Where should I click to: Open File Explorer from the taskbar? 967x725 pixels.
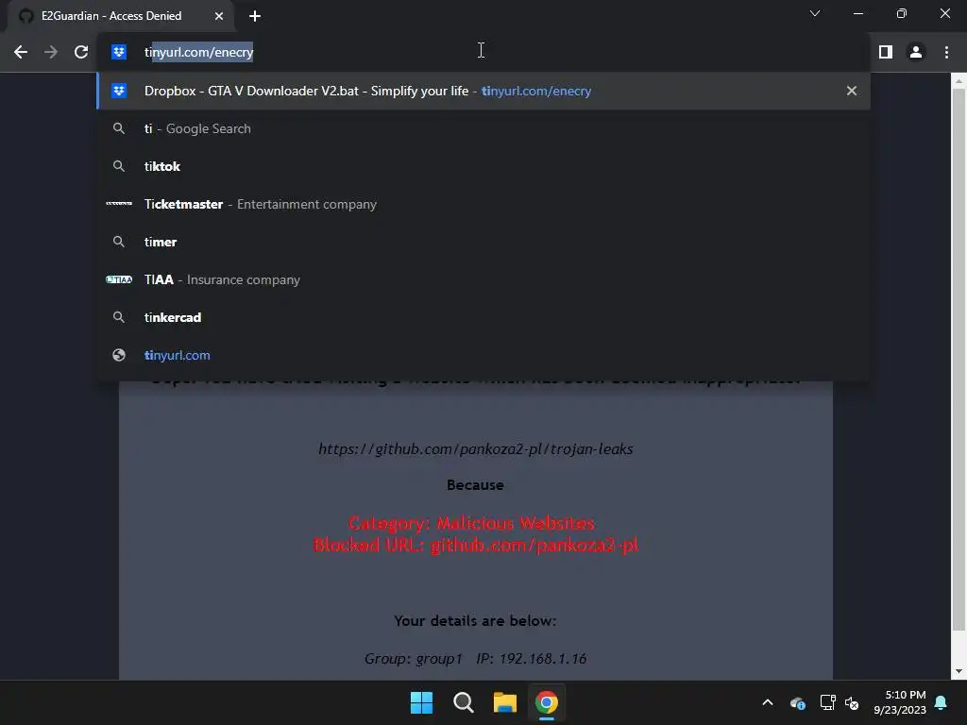[x=505, y=702]
